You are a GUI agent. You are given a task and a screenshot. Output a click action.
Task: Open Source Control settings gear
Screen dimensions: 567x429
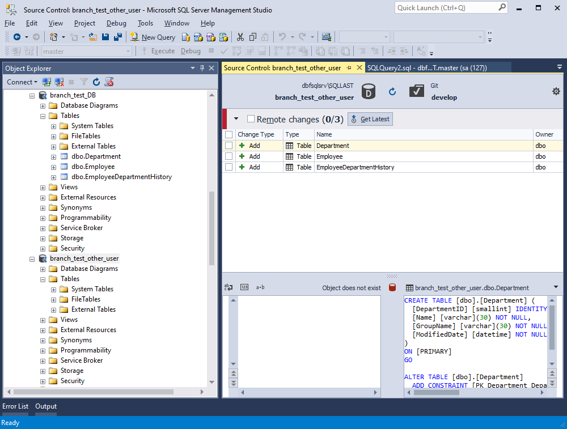[556, 91]
